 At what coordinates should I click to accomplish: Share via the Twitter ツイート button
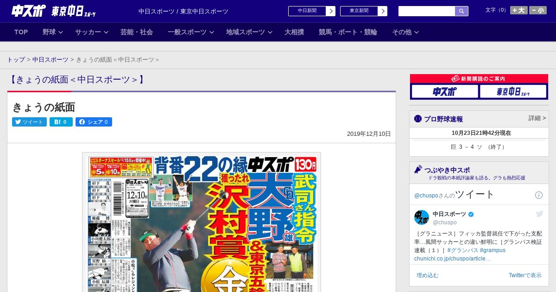point(29,122)
